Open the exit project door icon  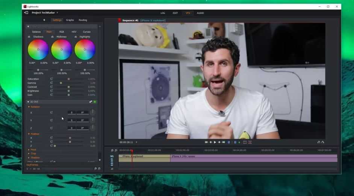coord(26,13)
